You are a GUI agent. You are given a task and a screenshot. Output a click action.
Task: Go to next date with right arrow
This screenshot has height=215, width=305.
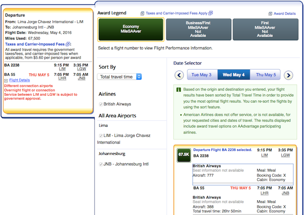[x=288, y=75]
